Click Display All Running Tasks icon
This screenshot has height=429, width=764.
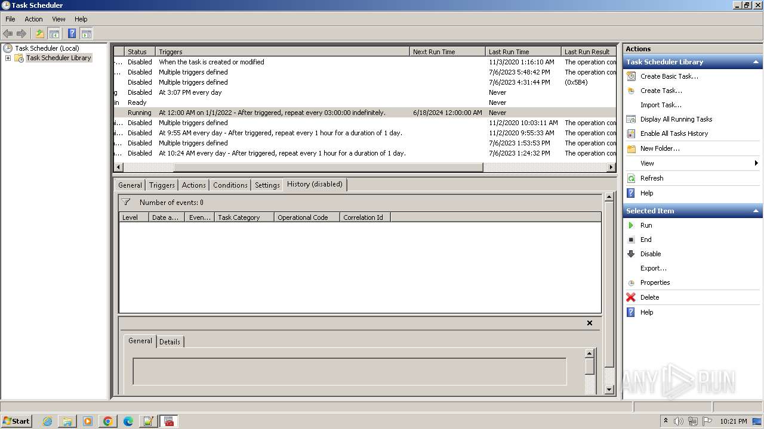click(x=631, y=119)
